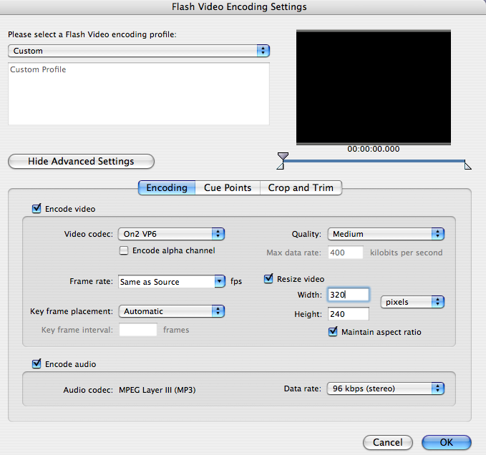486x455 pixels.
Task: Open the Data rate 96 kbps dropdown
Action: coord(386,388)
